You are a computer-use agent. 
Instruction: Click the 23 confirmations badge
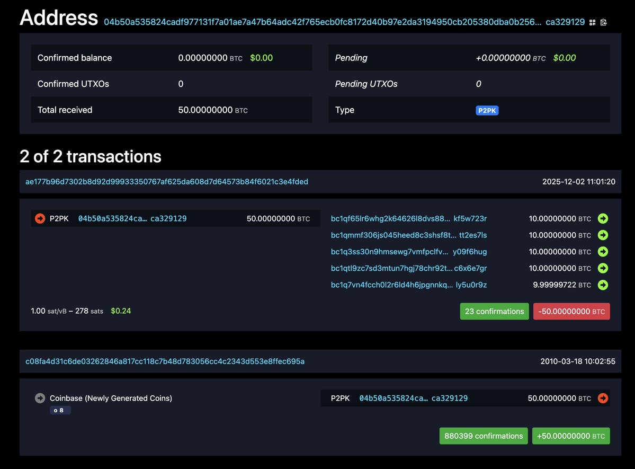494,311
